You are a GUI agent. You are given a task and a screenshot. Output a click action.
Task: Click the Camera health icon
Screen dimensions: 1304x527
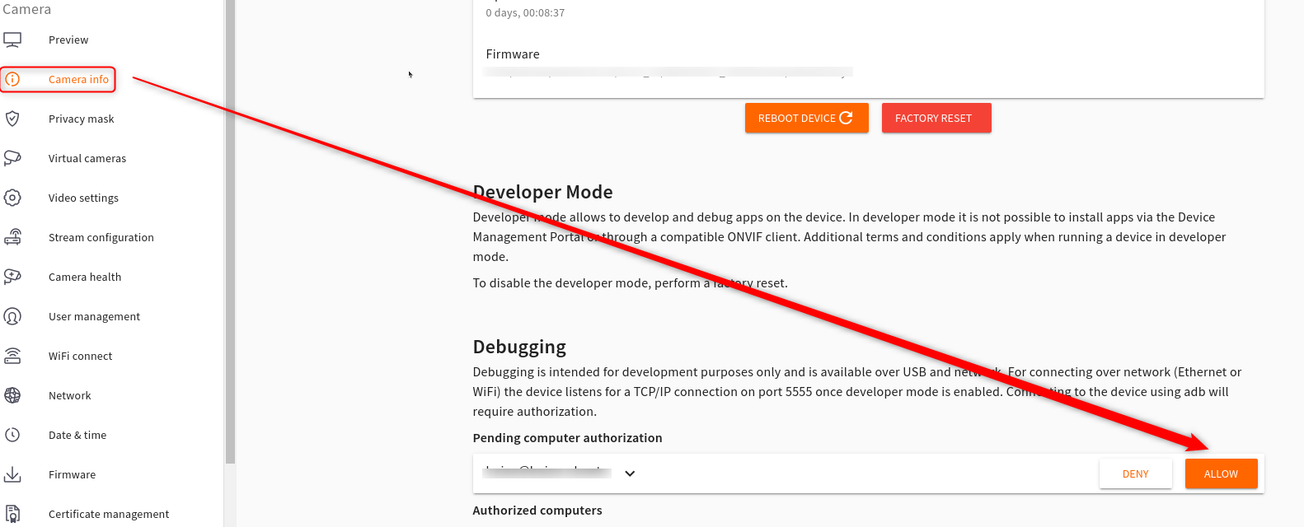[12, 277]
